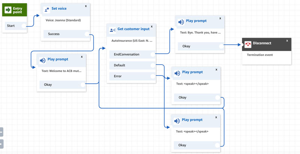Delete the Welcome Play prompt block via x

tap(82, 57)
